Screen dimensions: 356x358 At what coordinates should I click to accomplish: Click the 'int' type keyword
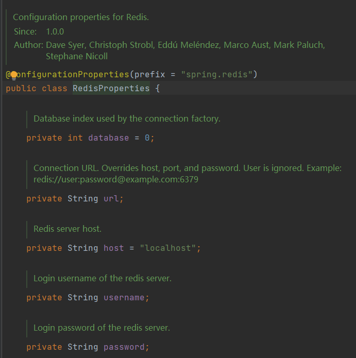(75, 138)
